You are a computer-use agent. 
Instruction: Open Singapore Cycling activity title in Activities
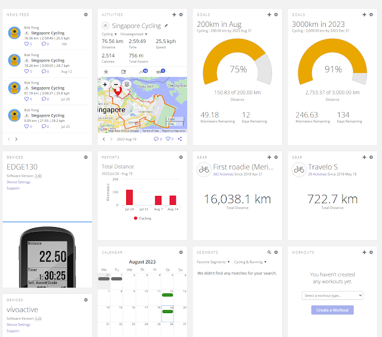pyautogui.click(x=136, y=26)
